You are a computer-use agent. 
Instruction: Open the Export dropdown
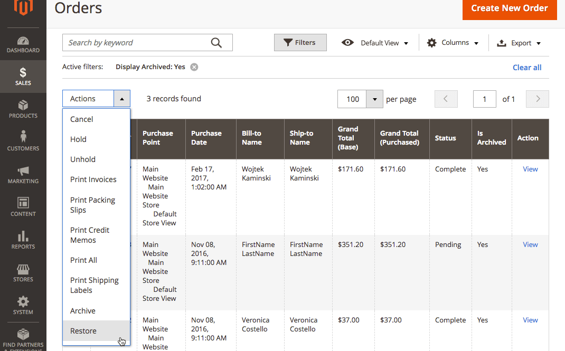pos(519,43)
